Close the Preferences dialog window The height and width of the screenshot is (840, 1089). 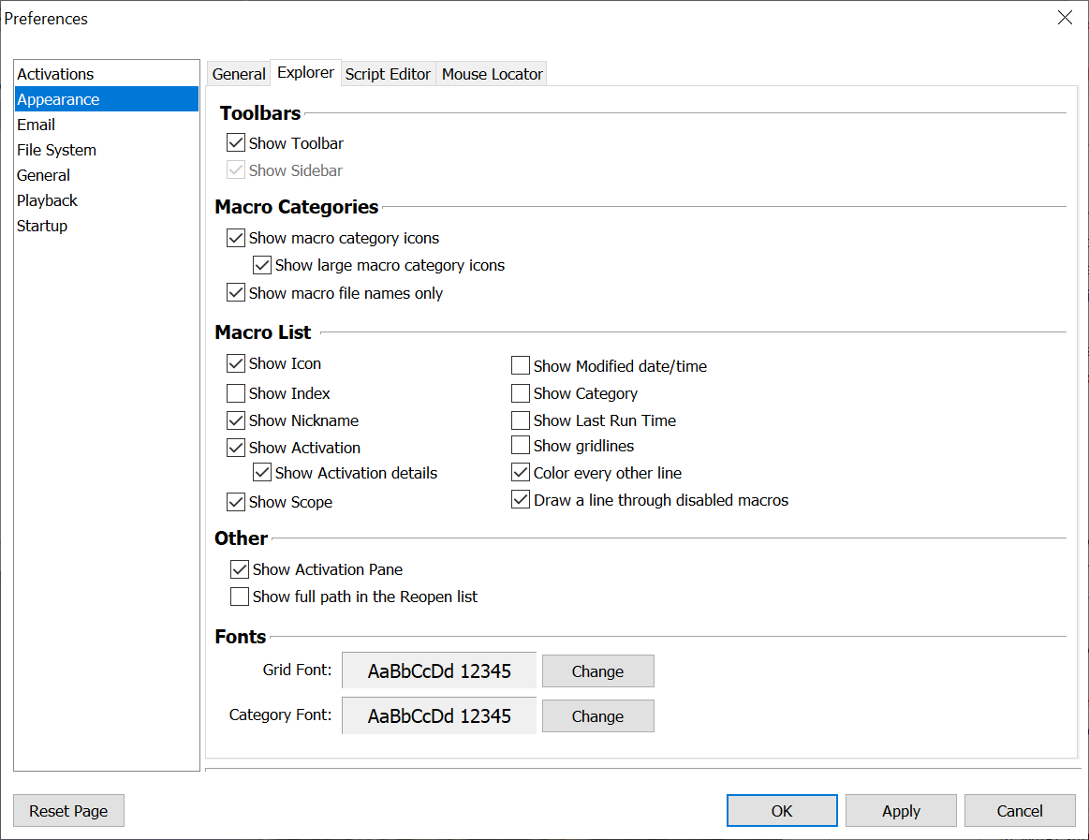coord(1065,18)
